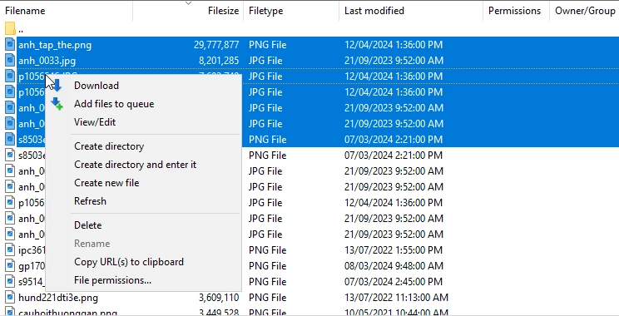
Task: Click file icon next to ipc361 row
Action: (10, 249)
